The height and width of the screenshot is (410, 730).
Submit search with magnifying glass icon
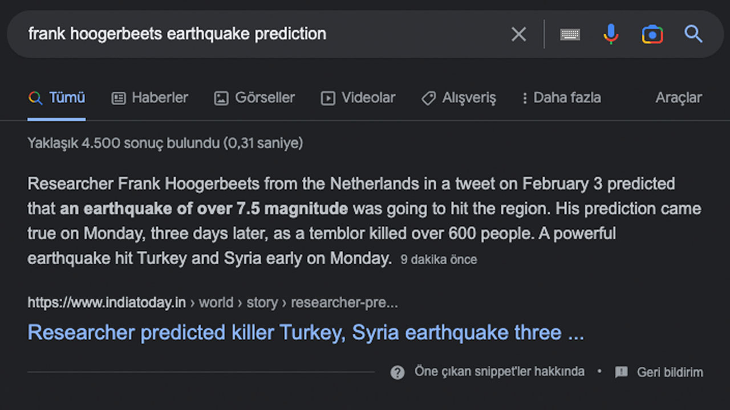pyautogui.click(x=693, y=34)
